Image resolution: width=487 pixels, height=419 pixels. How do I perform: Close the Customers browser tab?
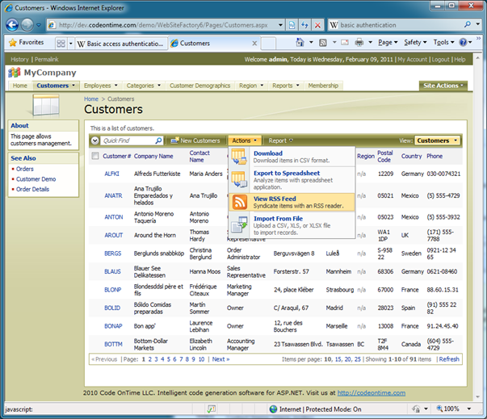[x=254, y=44]
